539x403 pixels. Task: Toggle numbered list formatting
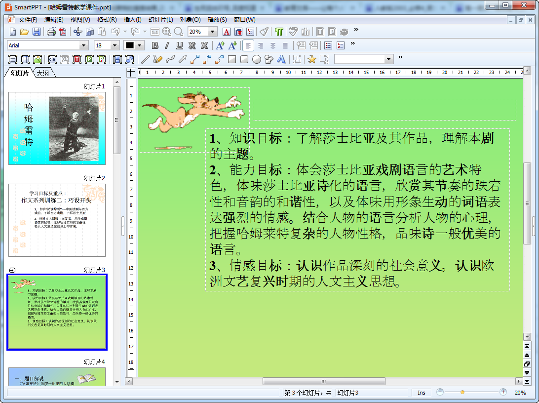click(x=341, y=45)
